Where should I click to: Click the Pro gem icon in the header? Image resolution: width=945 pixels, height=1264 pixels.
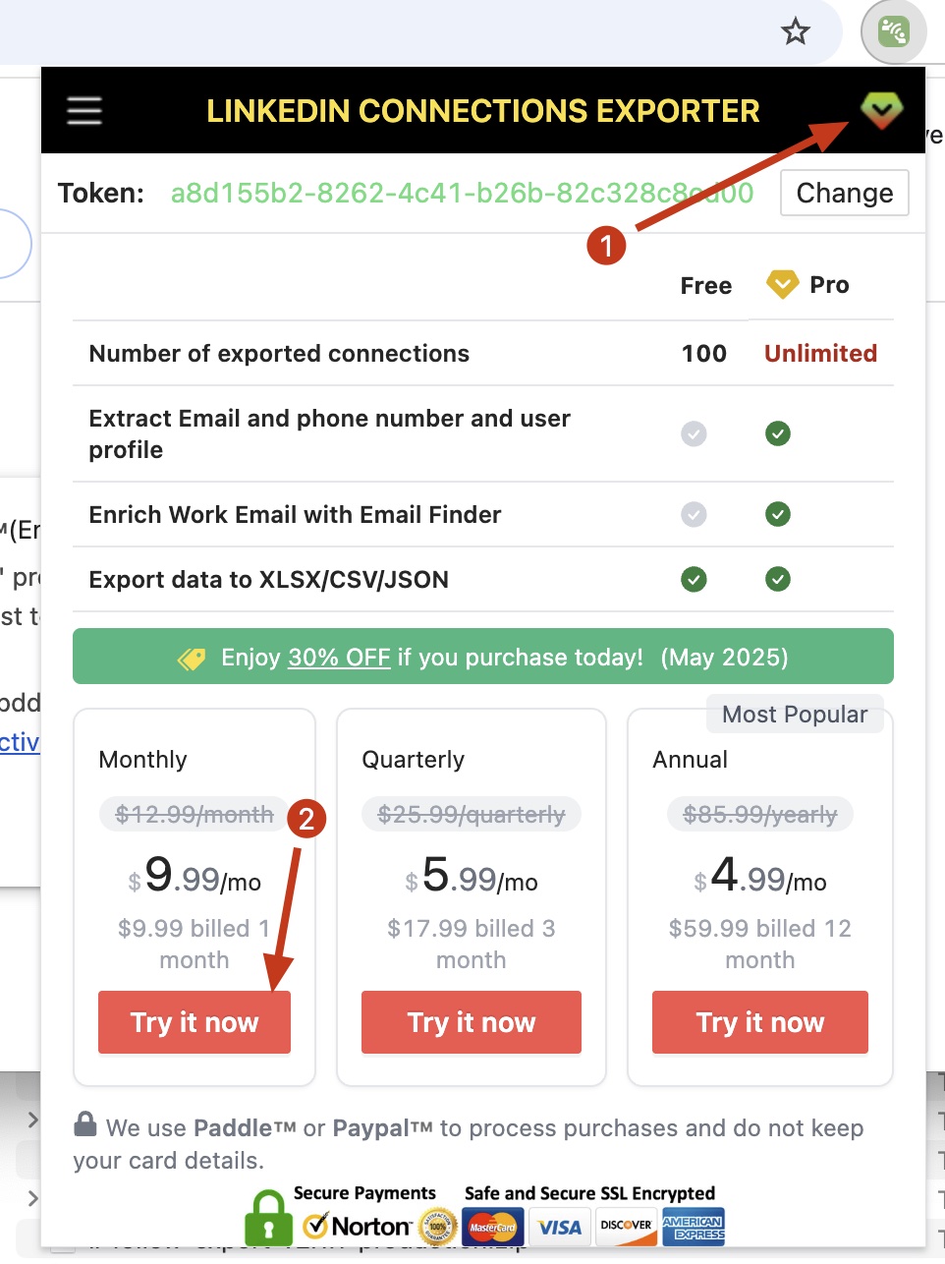pyautogui.click(x=881, y=110)
